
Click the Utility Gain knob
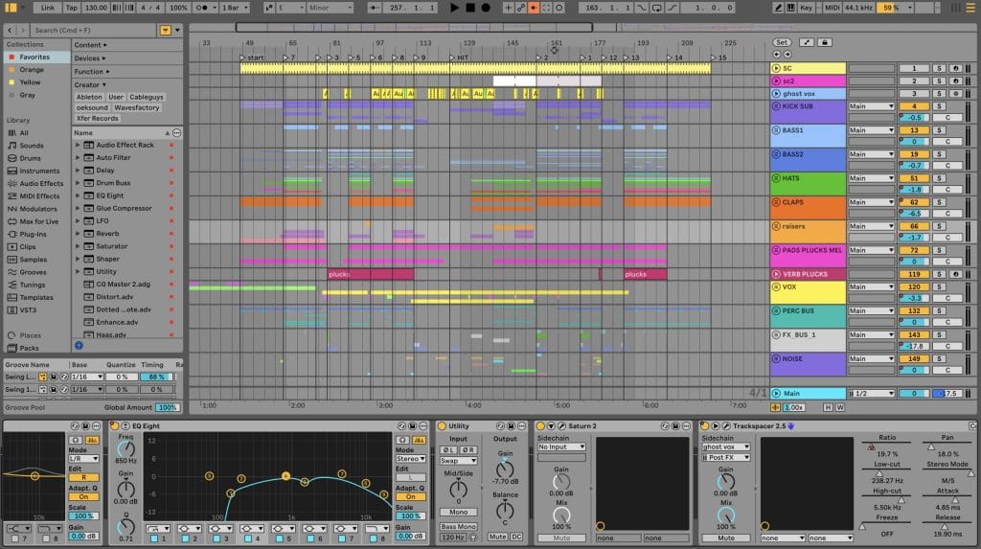[x=504, y=468]
